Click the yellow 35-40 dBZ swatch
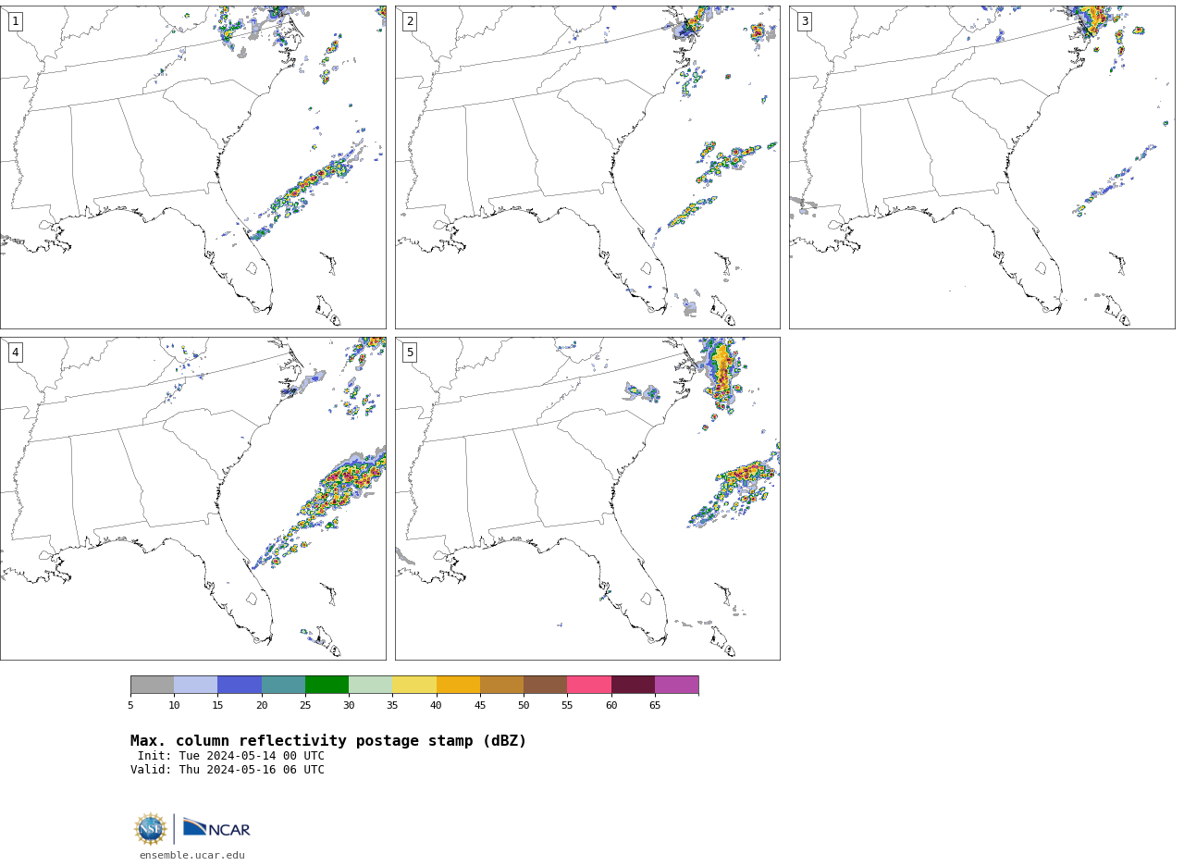Screen dimensions: 1184x866 tap(414, 685)
